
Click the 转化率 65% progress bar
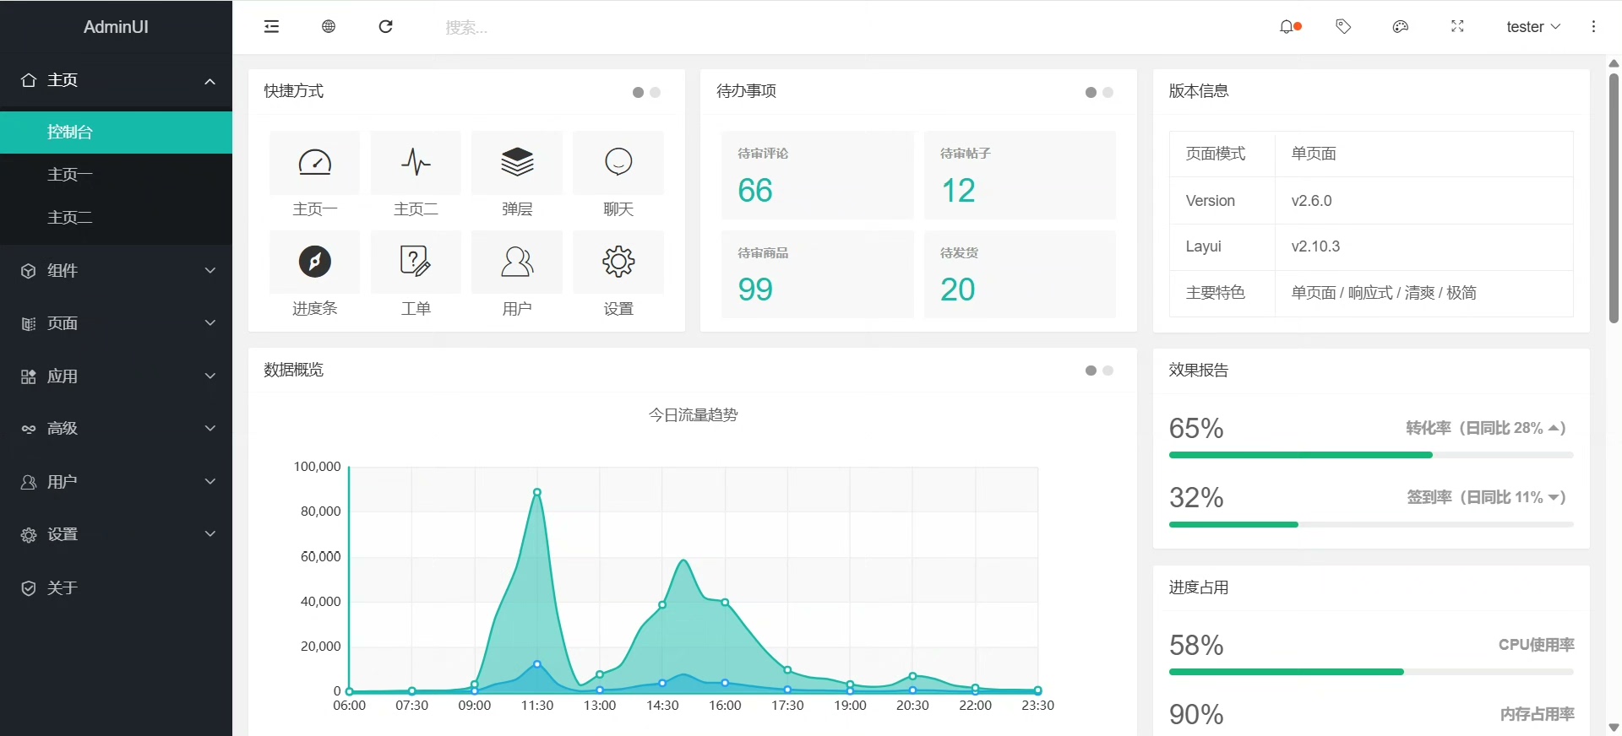click(1371, 455)
